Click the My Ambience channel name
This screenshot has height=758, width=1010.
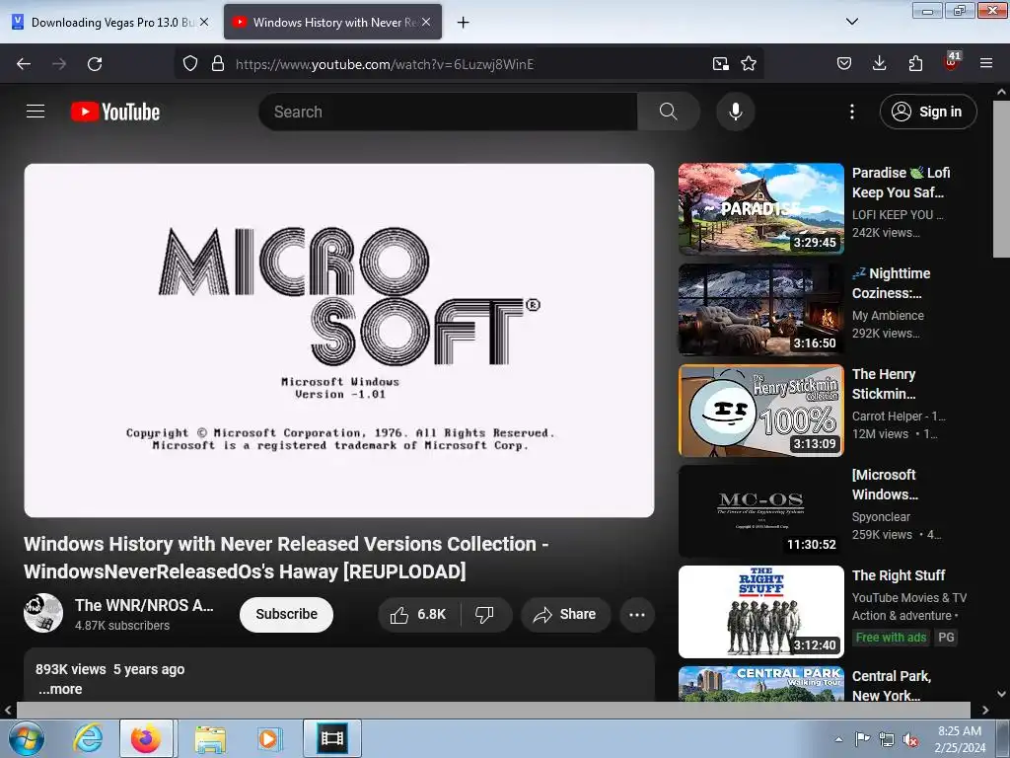[x=889, y=316]
